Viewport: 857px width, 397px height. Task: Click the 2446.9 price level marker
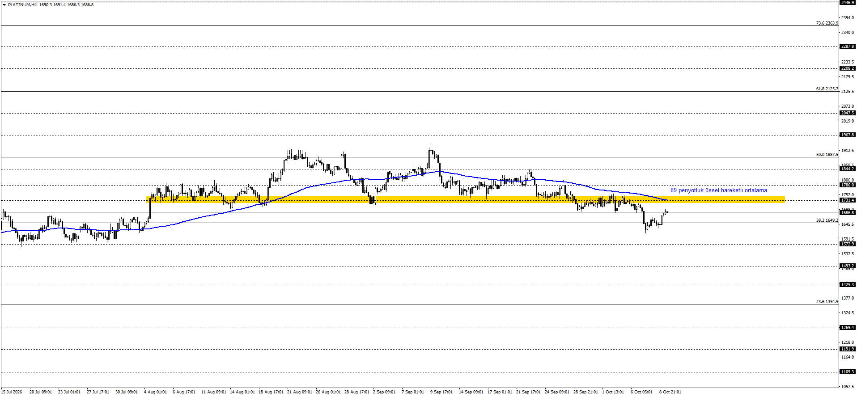tap(848, 3)
